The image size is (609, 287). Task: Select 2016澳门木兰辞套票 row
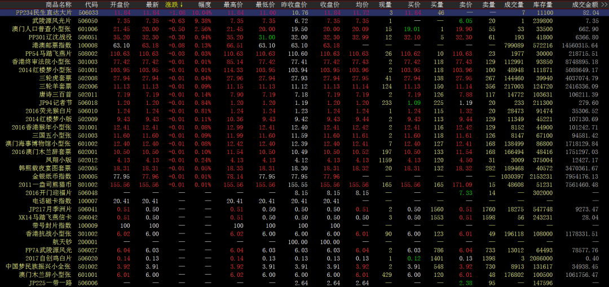[x=304, y=152]
